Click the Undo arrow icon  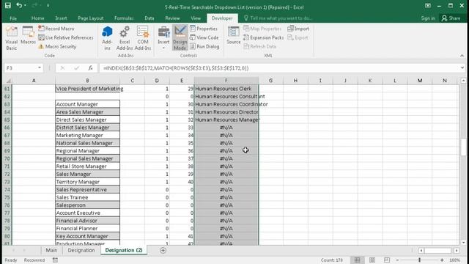19,5
